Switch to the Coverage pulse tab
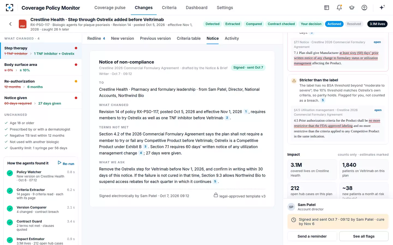This screenshot has width=393, height=245. pos(110,8)
